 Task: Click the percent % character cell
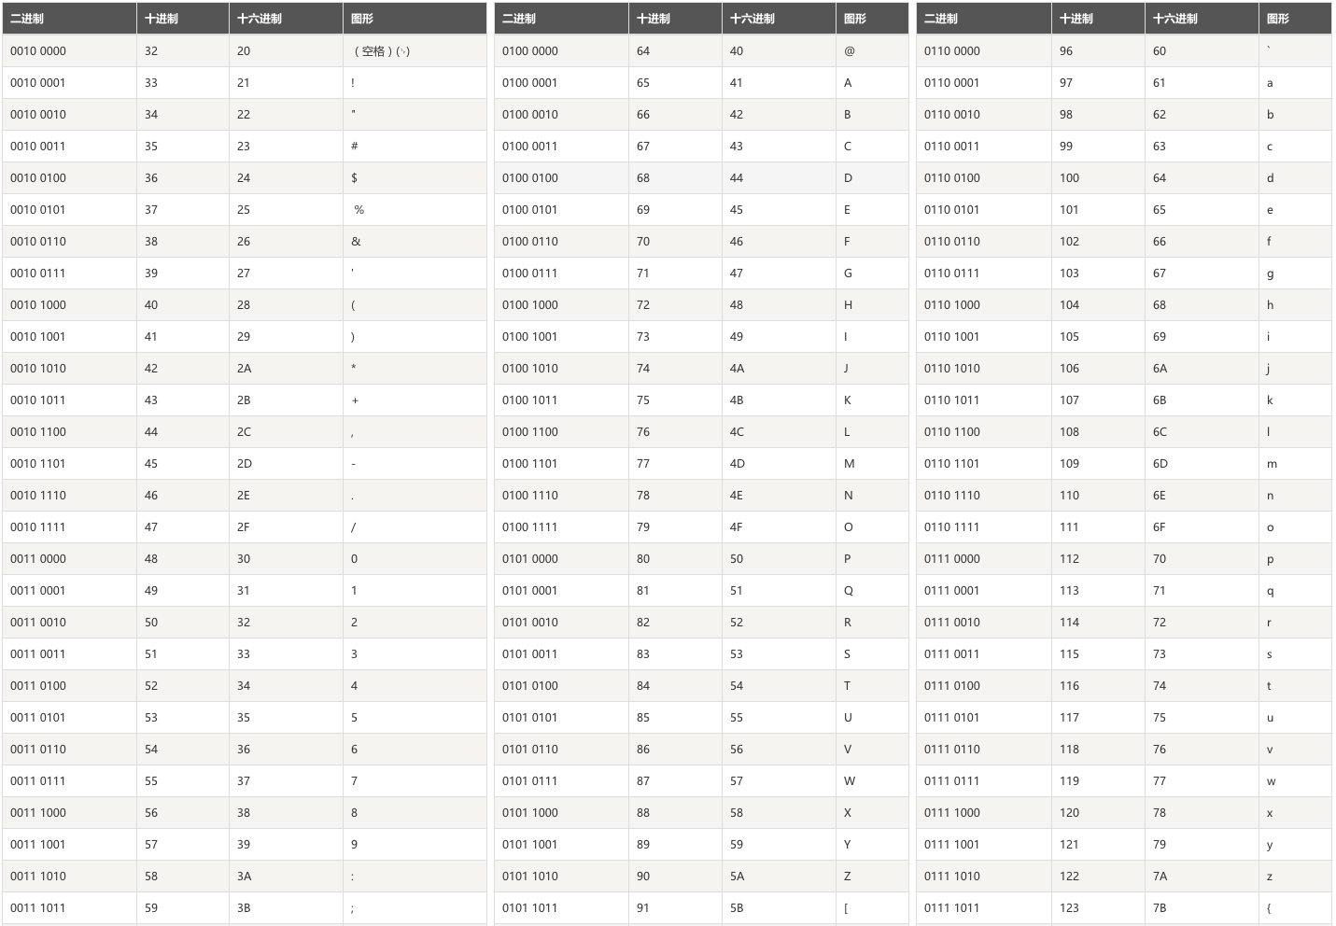click(359, 210)
